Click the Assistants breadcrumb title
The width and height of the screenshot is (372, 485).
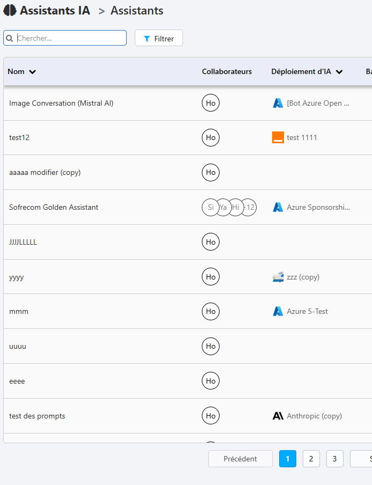coord(137,11)
